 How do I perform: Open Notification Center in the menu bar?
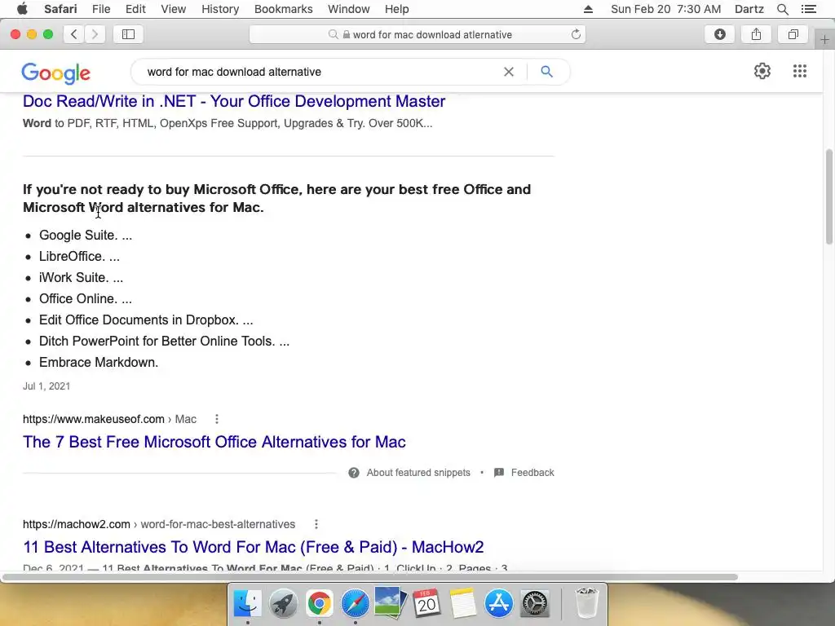pos(809,9)
